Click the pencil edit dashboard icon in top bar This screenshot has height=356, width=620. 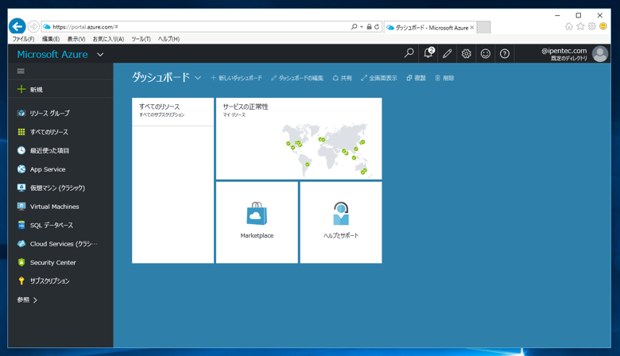click(448, 53)
